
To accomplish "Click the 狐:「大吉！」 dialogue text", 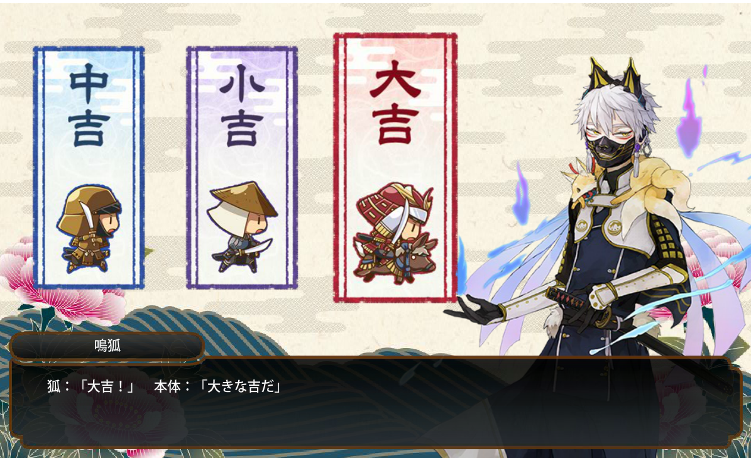I will pos(90,386).
